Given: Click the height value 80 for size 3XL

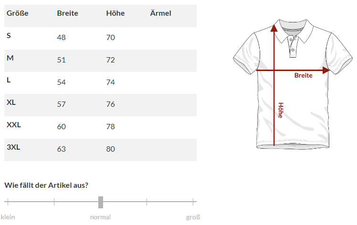Looking at the screenshot, I should (x=111, y=149).
